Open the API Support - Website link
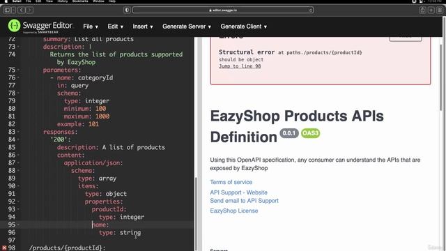Viewport: 446px width, 251px height. tap(238, 192)
